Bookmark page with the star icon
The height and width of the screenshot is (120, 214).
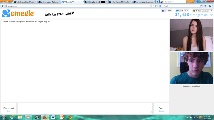tap(151, 6)
